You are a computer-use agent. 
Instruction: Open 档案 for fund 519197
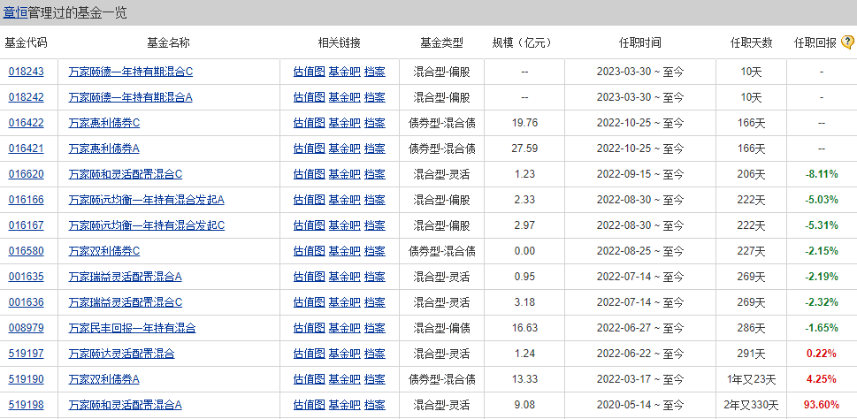[374, 354]
